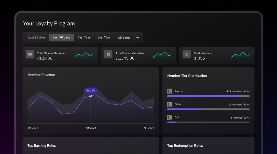
Task: Show All Time data
Action: 124,38
